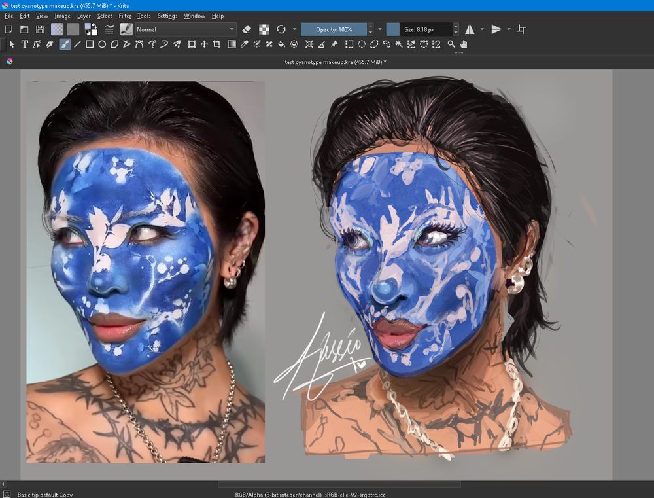Select the Bezier Curve tool
Screen dimensions: 654x498
(x=139, y=44)
